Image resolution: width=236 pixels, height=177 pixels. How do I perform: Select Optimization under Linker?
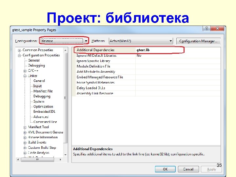tap(43, 107)
